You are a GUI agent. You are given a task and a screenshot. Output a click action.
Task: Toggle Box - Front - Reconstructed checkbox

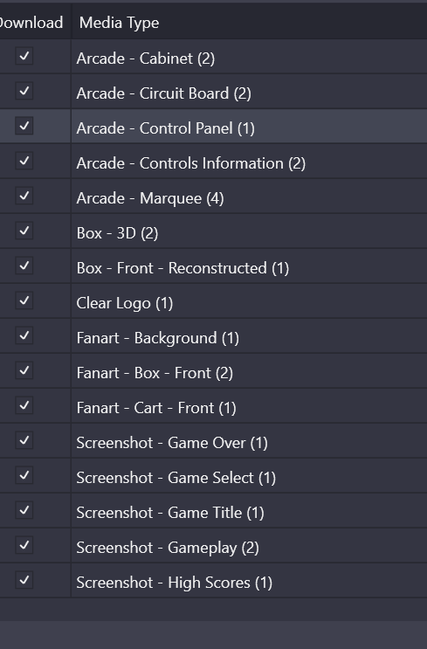coord(24,266)
